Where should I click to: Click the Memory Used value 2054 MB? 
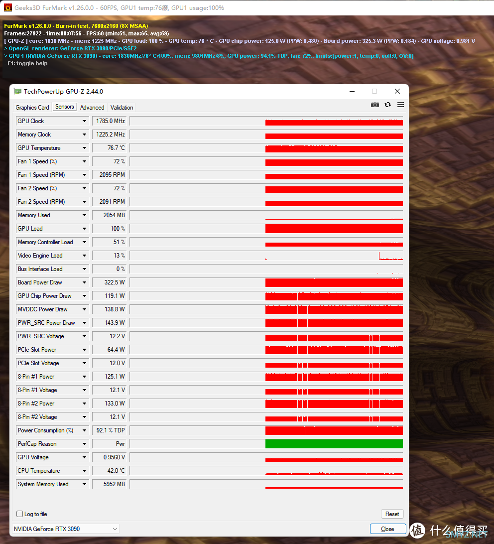click(110, 215)
